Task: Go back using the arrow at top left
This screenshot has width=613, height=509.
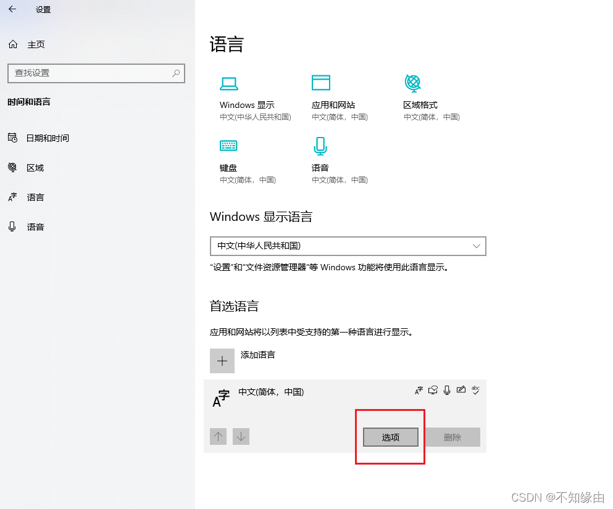Action: click(x=12, y=9)
